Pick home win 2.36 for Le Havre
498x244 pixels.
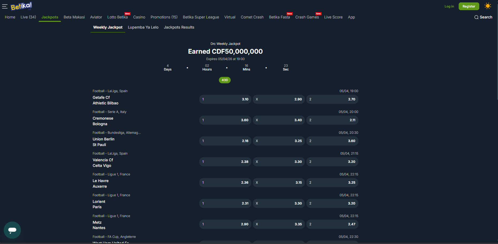click(225, 183)
